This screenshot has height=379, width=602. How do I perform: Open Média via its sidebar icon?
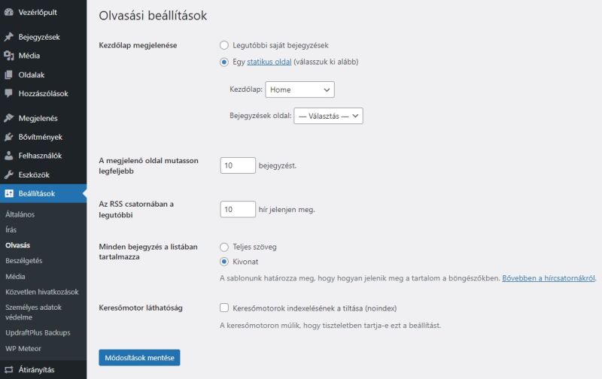pos(9,56)
